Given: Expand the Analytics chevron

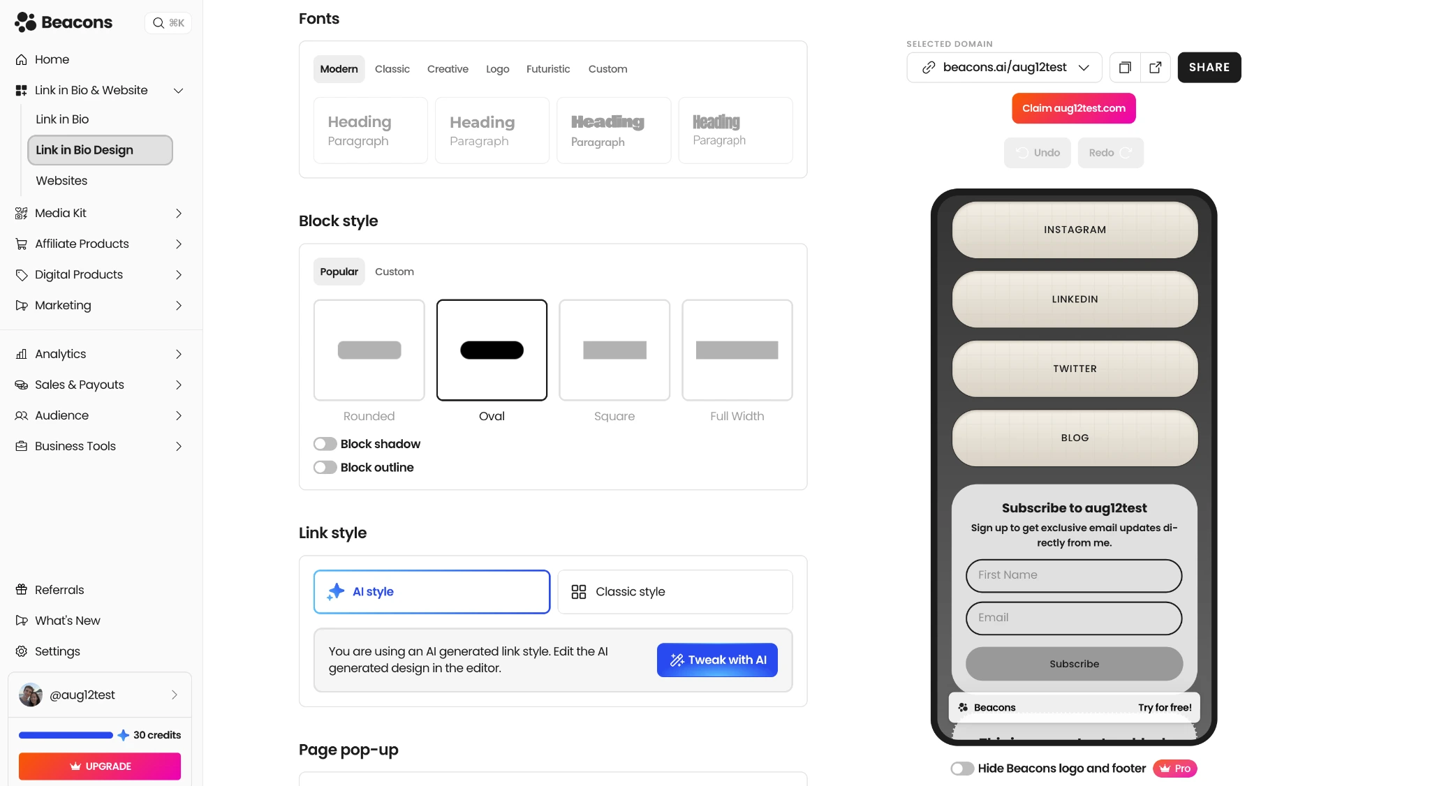Looking at the screenshot, I should (179, 354).
